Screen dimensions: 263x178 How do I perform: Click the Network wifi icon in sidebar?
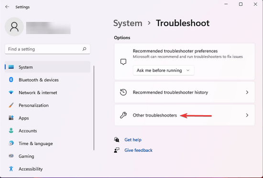pyautogui.click(x=11, y=92)
